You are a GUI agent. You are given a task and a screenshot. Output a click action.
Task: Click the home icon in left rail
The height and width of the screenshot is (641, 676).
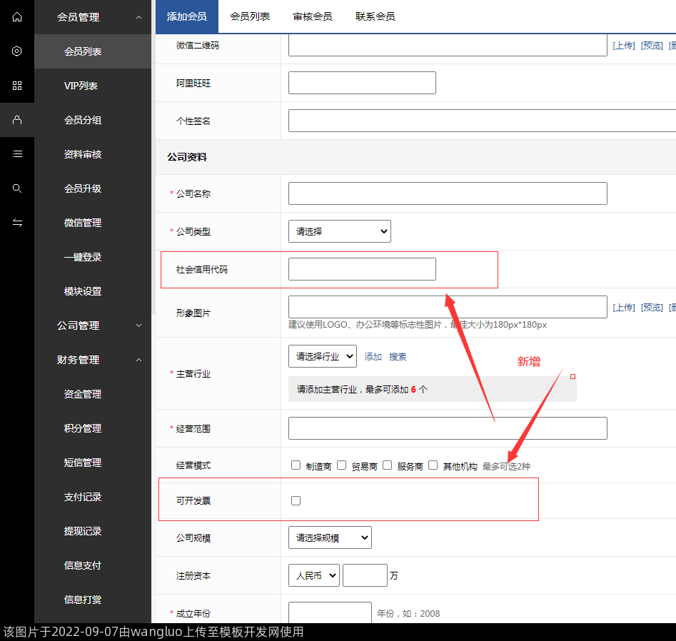tap(17, 16)
